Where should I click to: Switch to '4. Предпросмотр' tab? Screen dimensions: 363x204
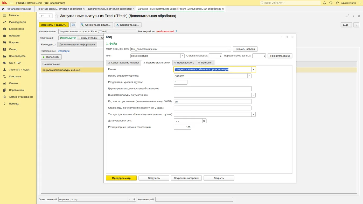[x=184, y=63]
